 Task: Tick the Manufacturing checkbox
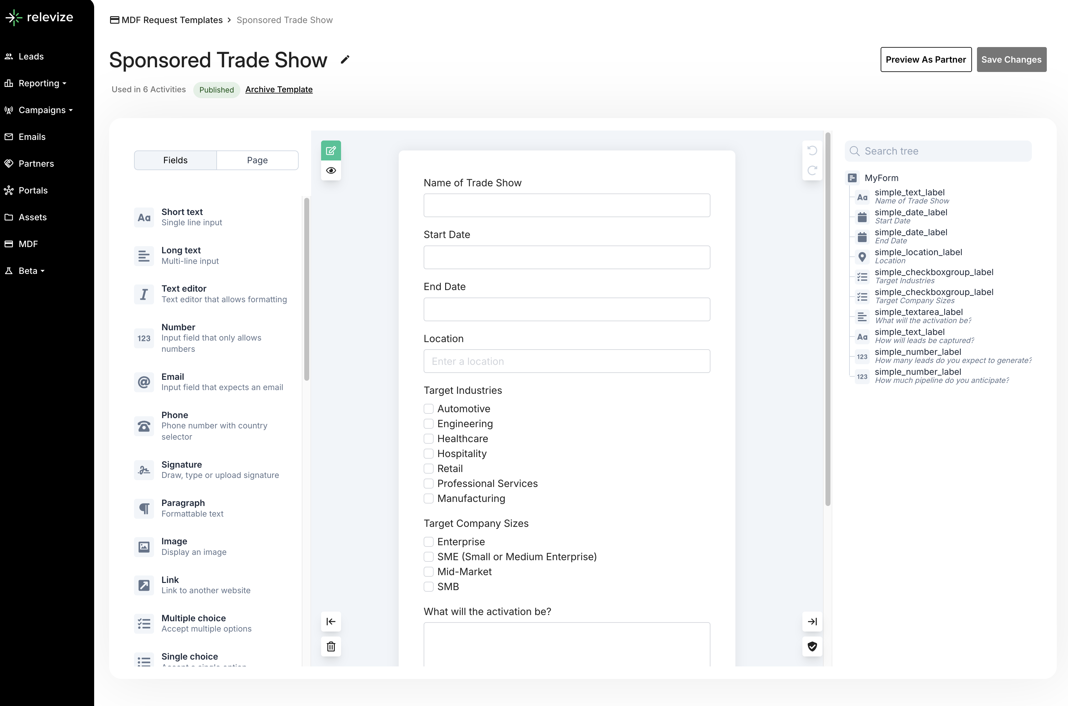(428, 498)
